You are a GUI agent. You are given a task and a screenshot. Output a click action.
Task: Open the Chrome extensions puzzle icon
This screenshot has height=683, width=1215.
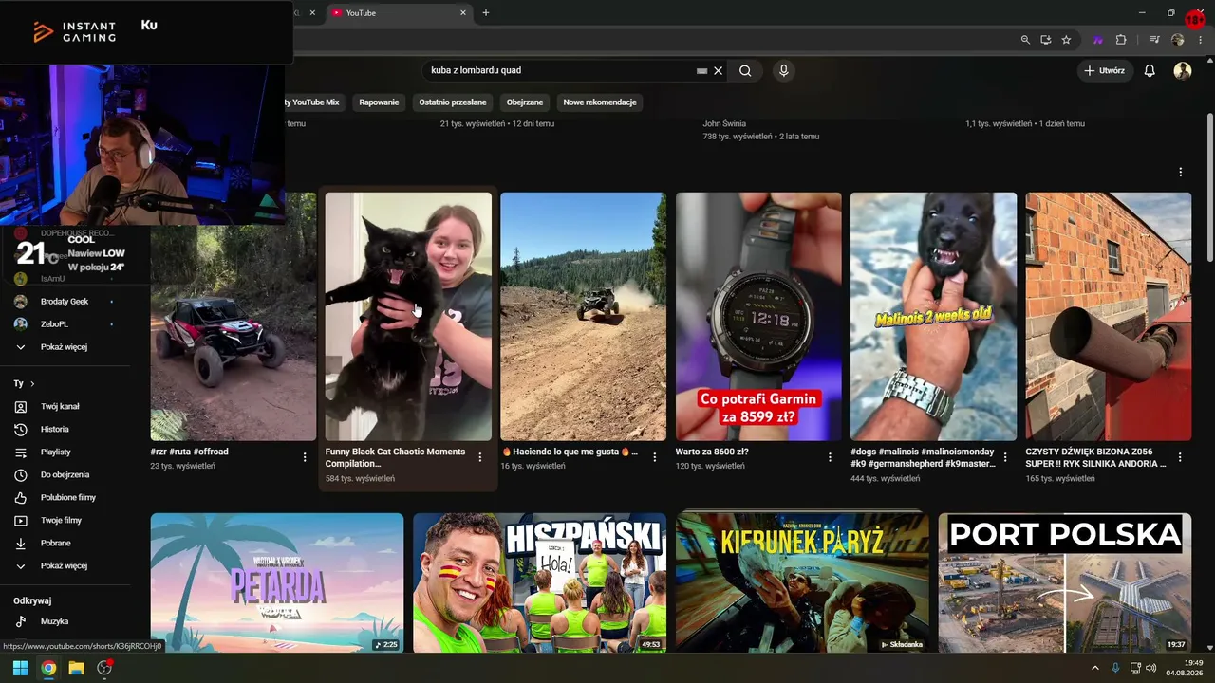tap(1121, 40)
